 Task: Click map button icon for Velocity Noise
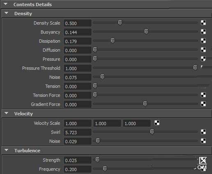(x=203, y=141)
